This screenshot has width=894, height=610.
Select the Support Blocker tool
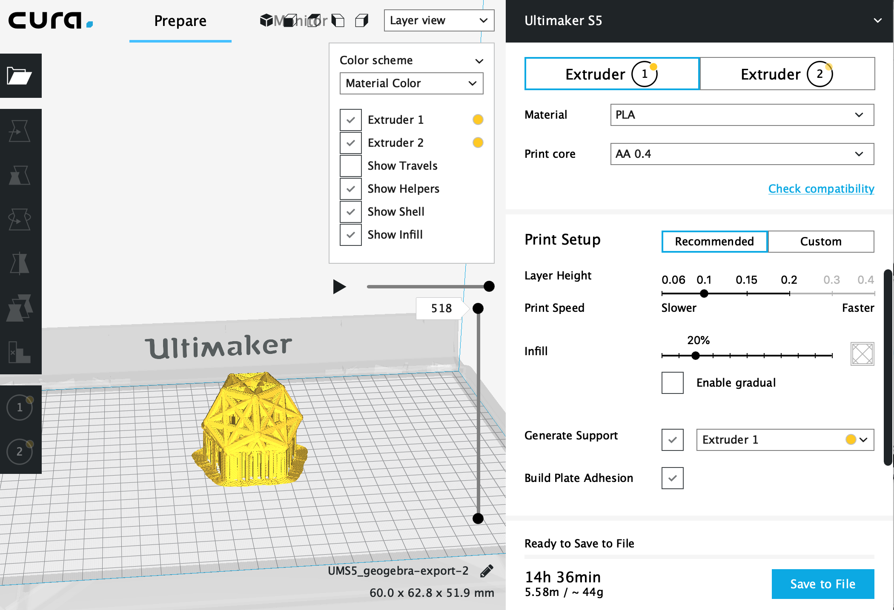click(x=20, y=351)
